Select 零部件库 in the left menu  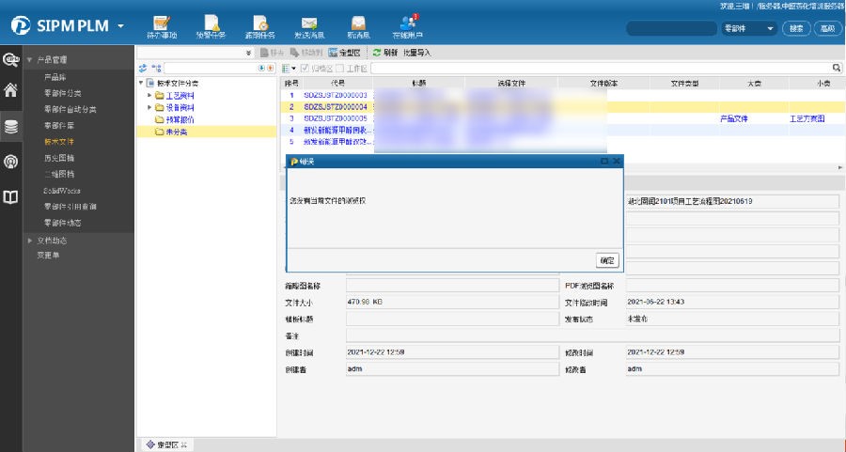tap(59, 124)
